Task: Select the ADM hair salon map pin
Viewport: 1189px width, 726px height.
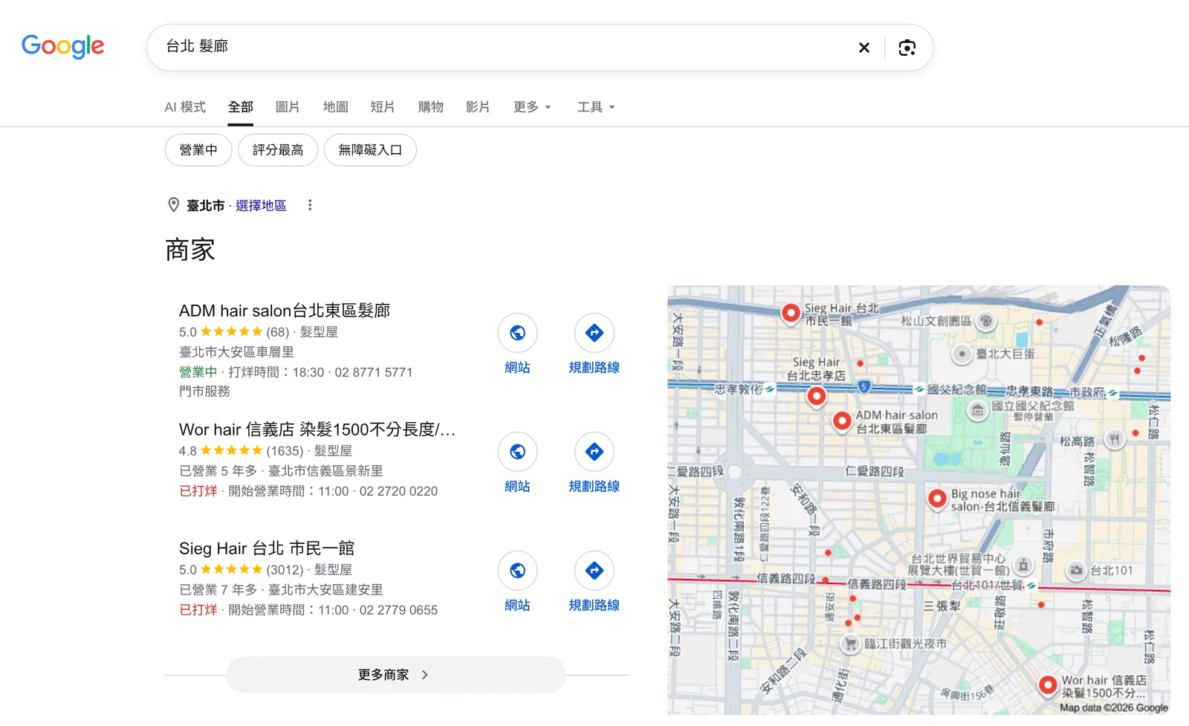Action: click(x=842, y=421)
